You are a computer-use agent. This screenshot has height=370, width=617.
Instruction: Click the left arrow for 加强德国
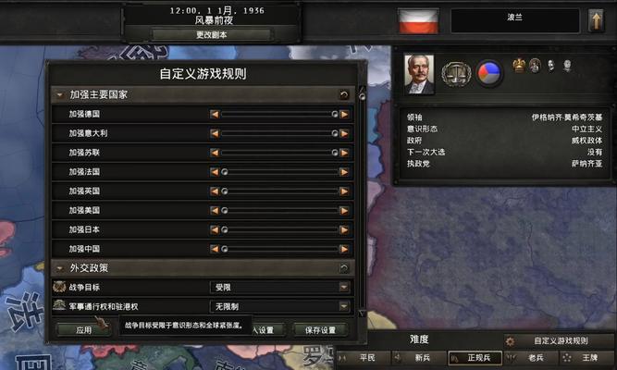pos(215,114)
